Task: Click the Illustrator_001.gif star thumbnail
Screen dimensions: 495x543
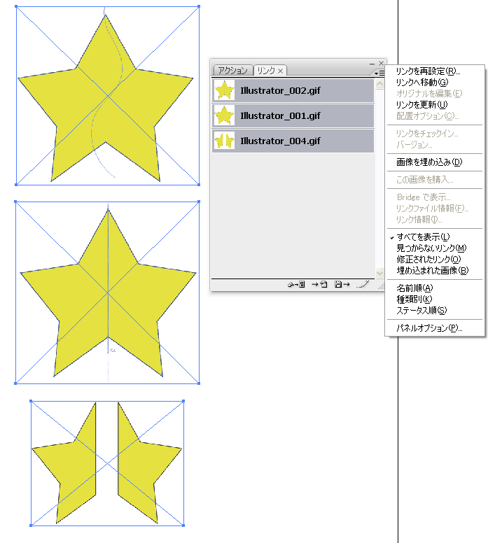Action: pos(224,115)
